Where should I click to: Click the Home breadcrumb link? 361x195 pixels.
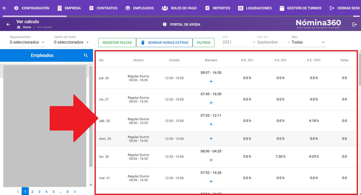point(27,27)
